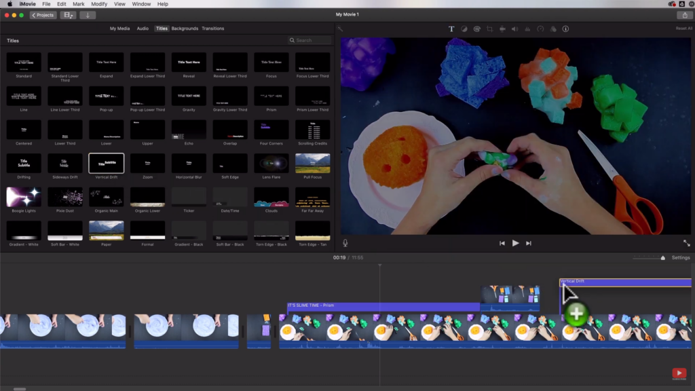Switch to My Media tab
This screenshot has height=391, width=695.
click(x=119, y=29)
